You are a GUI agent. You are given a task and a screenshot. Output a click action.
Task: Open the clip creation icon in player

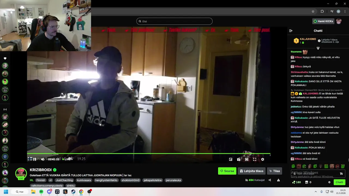point(239,159)
